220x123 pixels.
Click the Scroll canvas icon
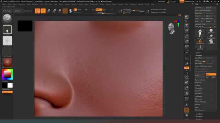pos(187,25)
